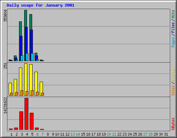Click the red 'KBytes' legend label

point(173,124)
